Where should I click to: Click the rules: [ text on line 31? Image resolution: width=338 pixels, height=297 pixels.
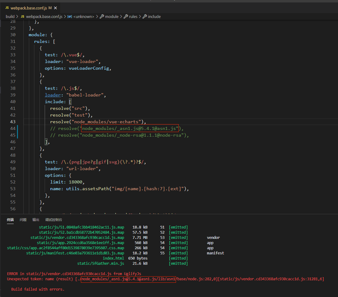pyautogui.click(x=45, y=41)
